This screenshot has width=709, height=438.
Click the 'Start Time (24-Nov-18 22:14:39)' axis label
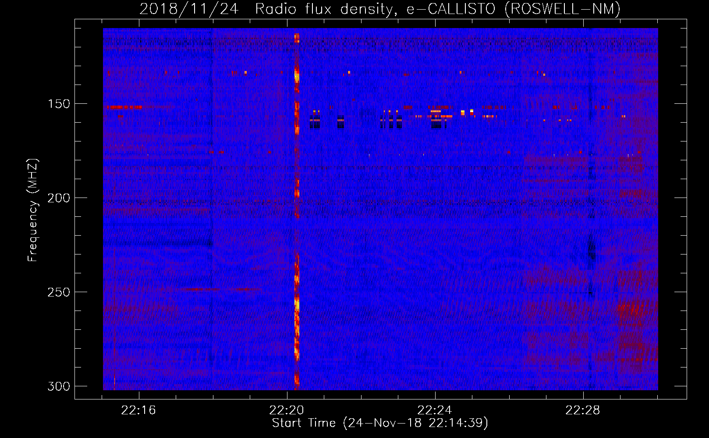click(380, 423)
